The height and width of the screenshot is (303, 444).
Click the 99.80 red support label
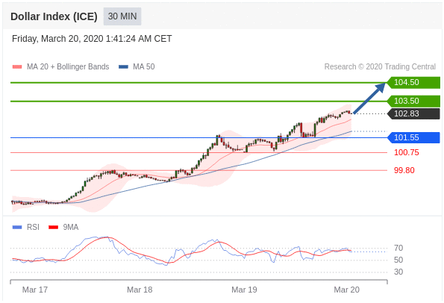point(404,170)
